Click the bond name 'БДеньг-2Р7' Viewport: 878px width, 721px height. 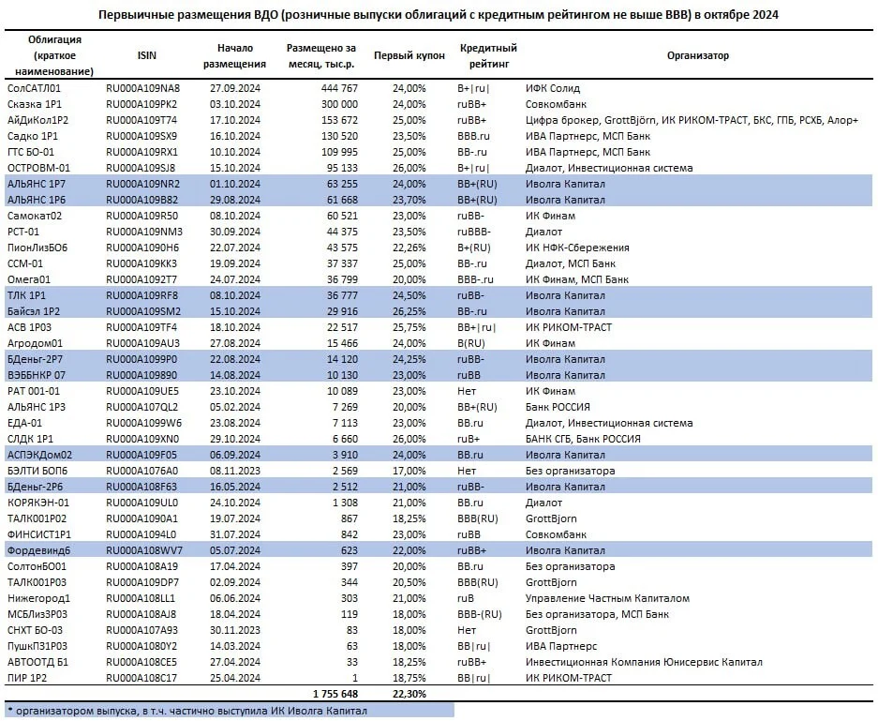tap(36, 359)
